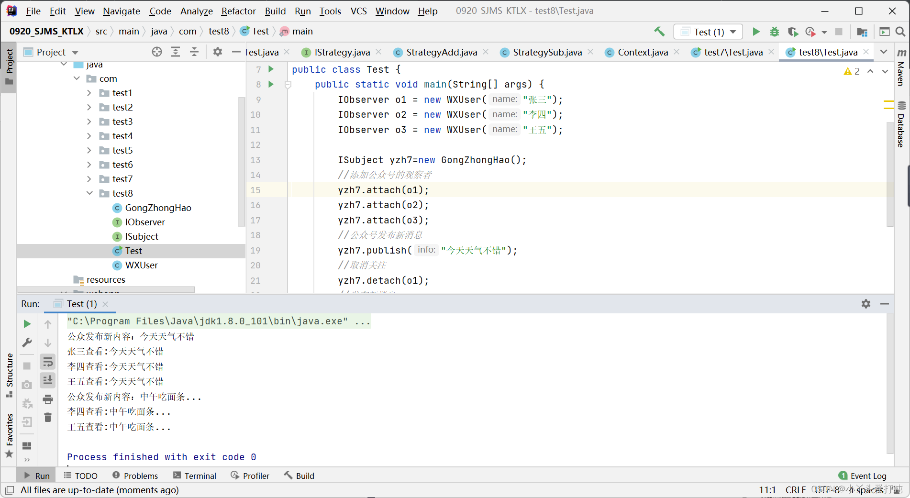
Task: Open the TODO tool window
Action: point(80,476)
